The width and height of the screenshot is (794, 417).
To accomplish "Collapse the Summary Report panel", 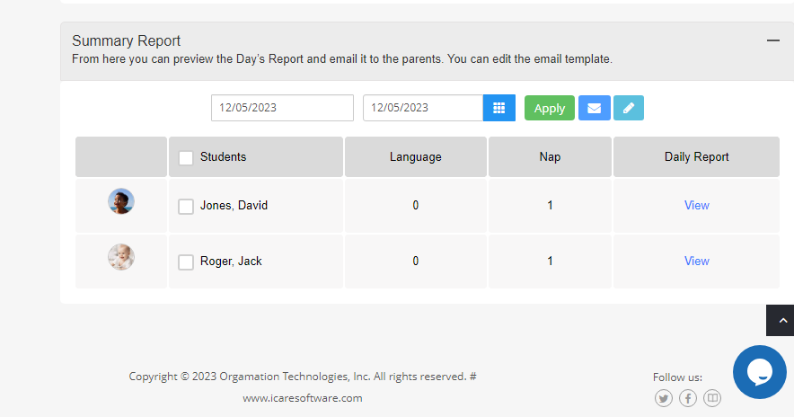I will 772,40.
